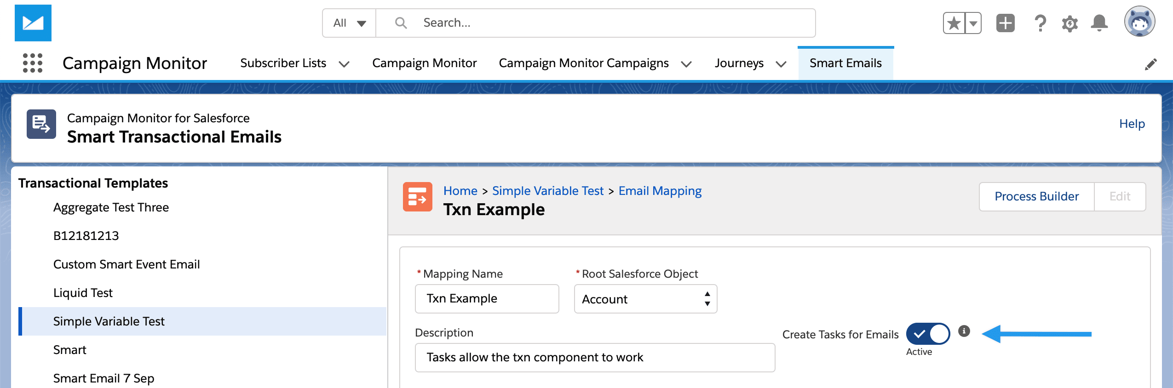This screenshot has width=1173, height=388.
Task: Click the Process Builder button
Action: [x=1036, y=196]
